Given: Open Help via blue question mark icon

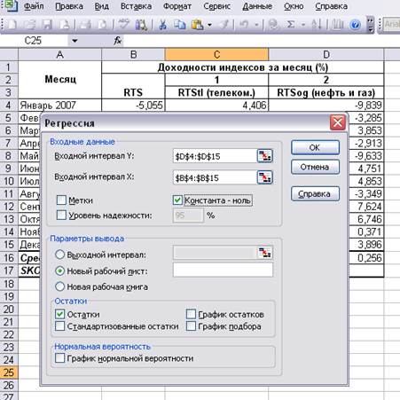Looking at the screenshot, I should (355, 25).
